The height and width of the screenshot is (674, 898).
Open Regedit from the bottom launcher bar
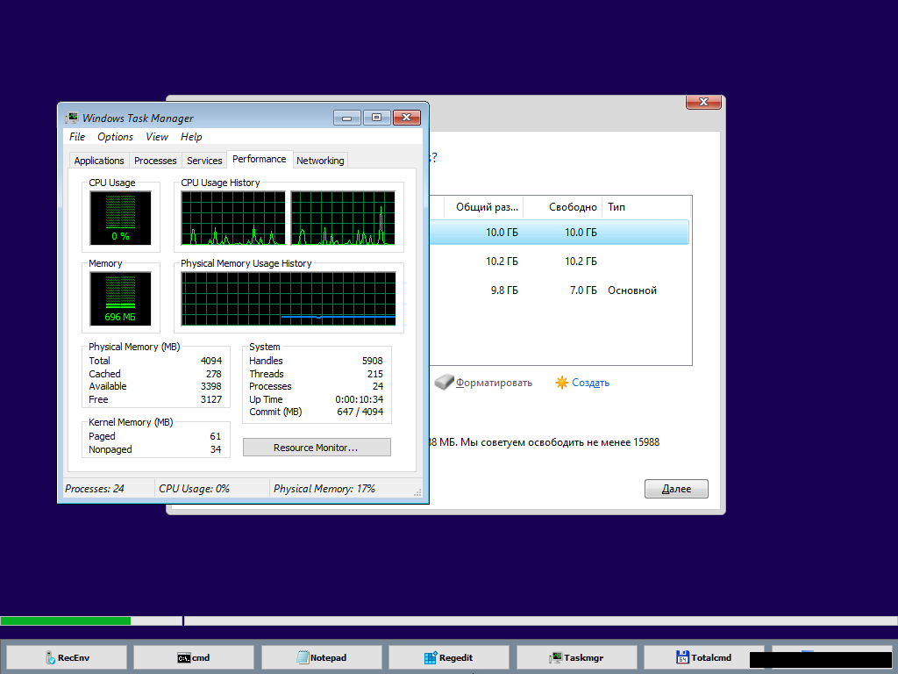click(x=449, y=657)
